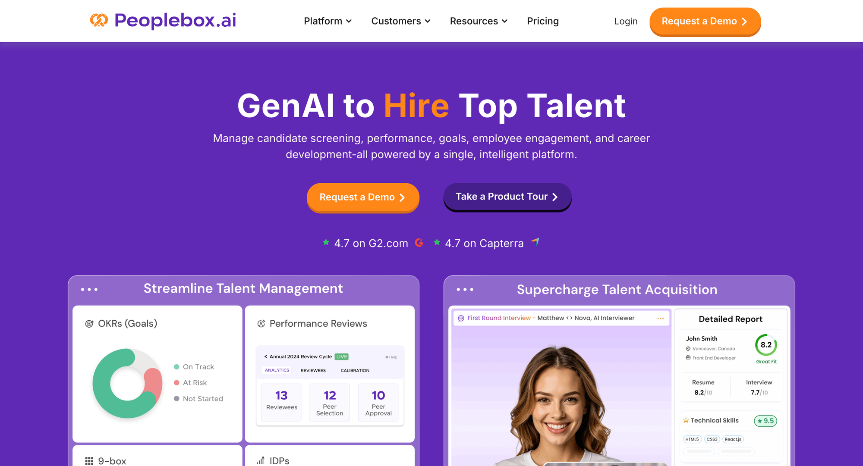Click the OKRs donut chart

pos(127,383)
